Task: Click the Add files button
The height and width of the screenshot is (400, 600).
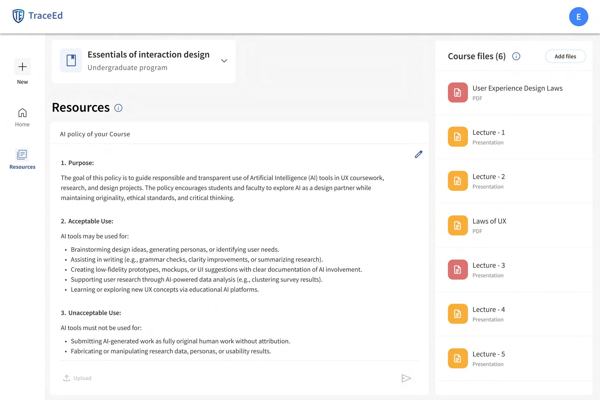Action: click(x=565, y=56)
